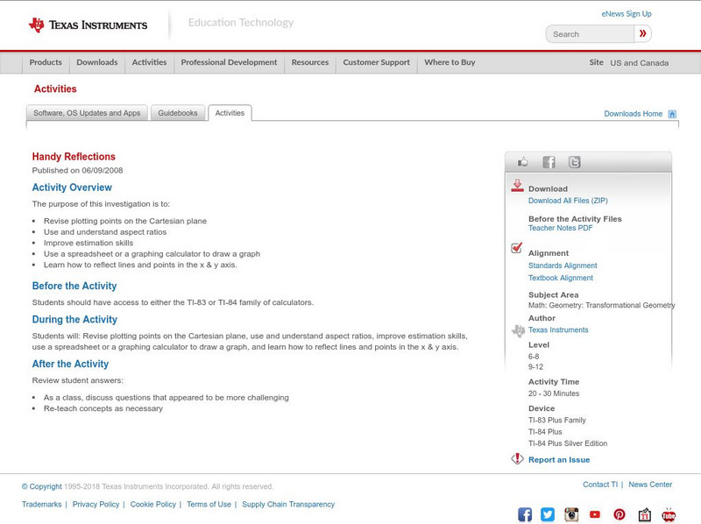Open Supply Chain Transparency link
This screenshot has height=524, width=701.
pos(288,505)
